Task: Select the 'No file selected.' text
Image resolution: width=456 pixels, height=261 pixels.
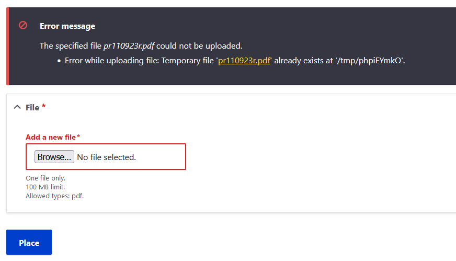Action: click(x=107, y=157)
